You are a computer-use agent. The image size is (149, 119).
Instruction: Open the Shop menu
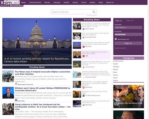[x=101, y=2]
